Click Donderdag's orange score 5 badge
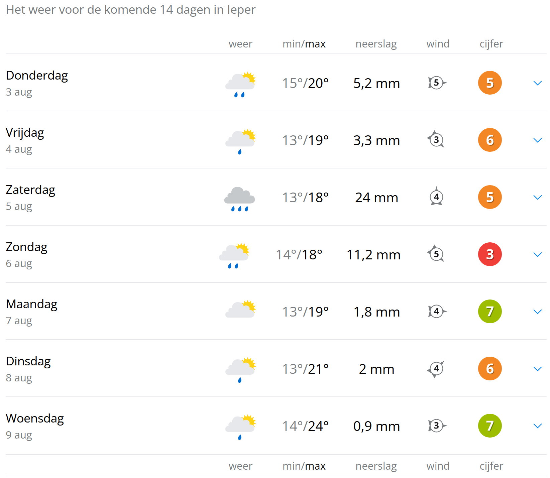 pyautogui.click(x=490, y=83)
